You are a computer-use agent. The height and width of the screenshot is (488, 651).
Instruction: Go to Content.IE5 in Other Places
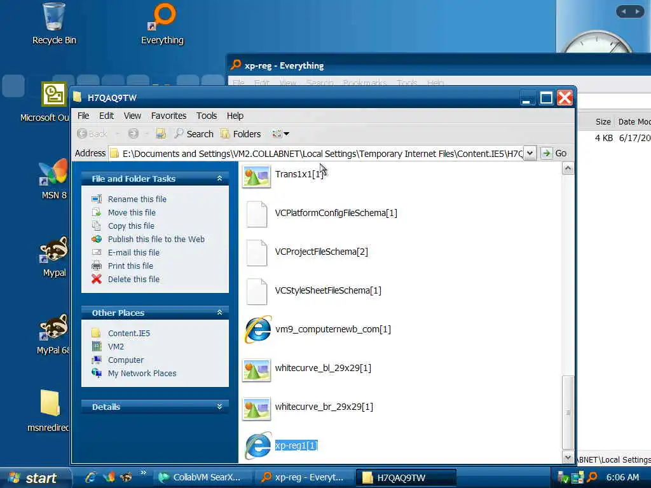128,333
